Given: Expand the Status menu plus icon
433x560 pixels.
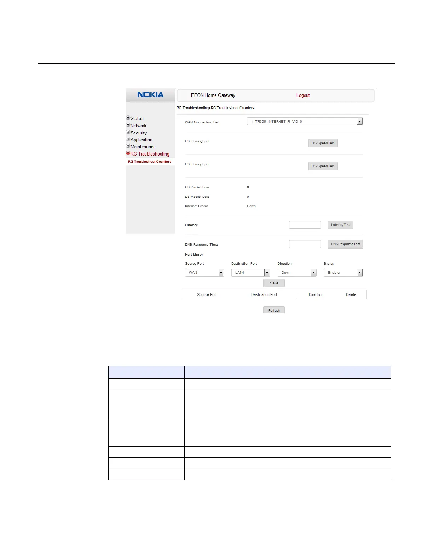Looking at the screenshot, I should (x=128, y=118).
